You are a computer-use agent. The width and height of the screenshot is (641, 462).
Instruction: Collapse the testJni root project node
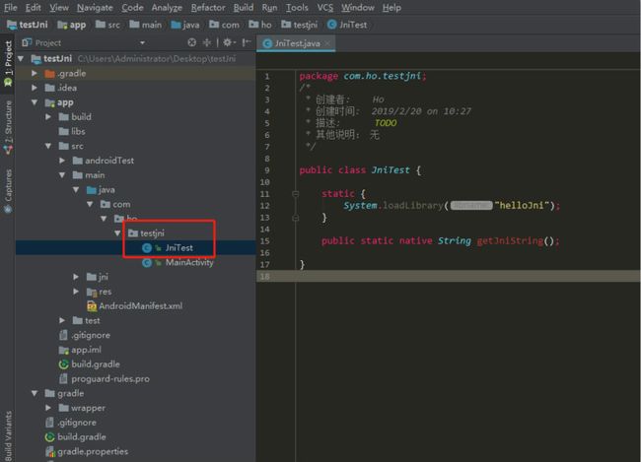click(x=21, y=59)
